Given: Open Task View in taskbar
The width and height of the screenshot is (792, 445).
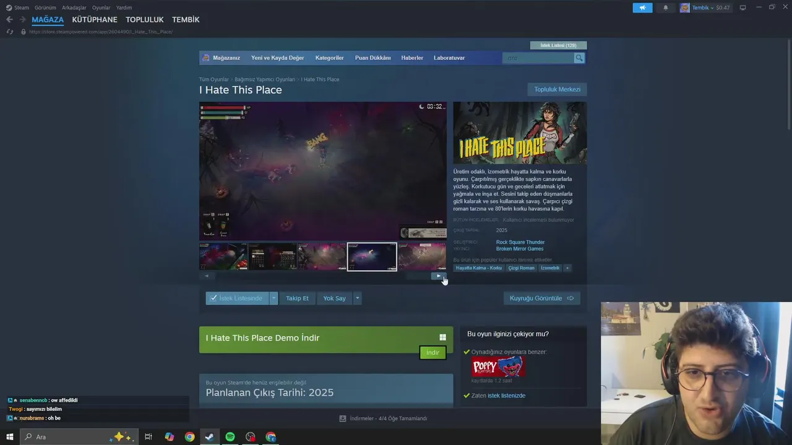Looking at the screenshot, I should click(148, 437).
